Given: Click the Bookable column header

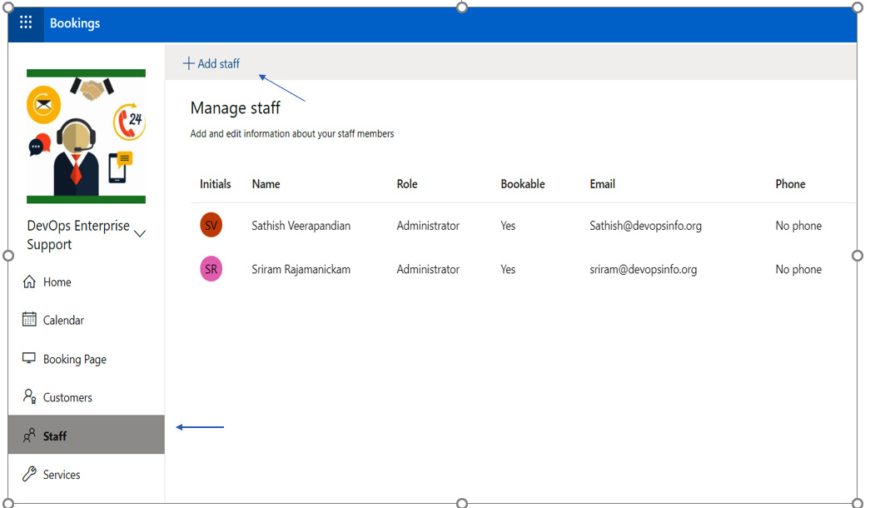Looking at the screenshot, I should coord(523,184).
